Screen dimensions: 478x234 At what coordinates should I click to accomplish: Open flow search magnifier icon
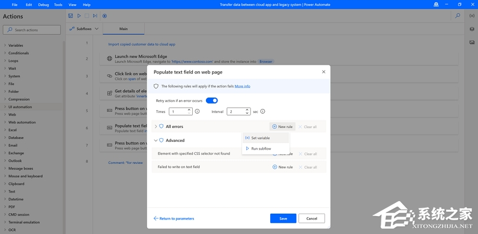(x=458, y=16)
